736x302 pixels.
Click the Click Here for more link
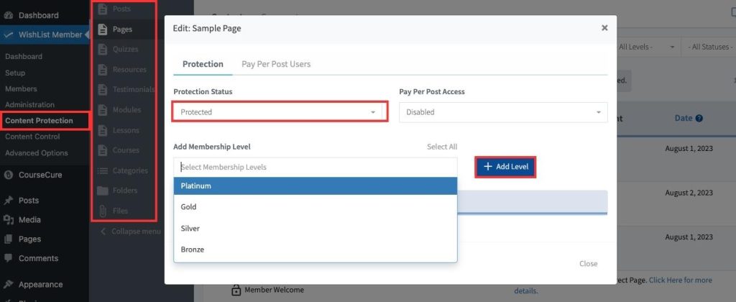coord(680,280)
